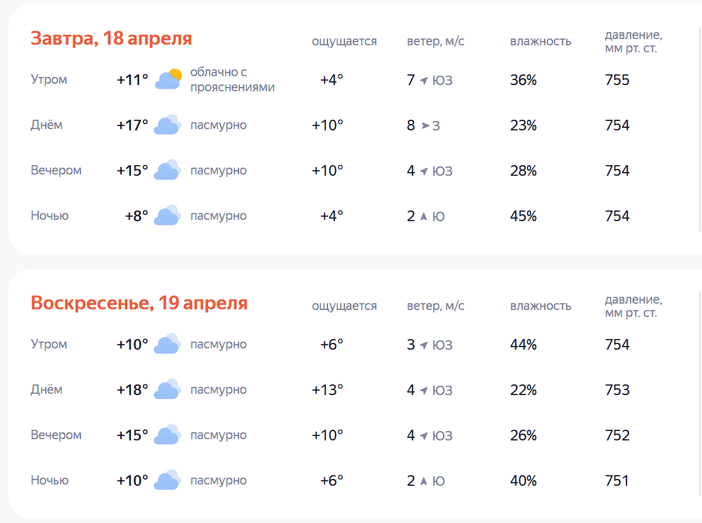Image resolution: width=702 pixels, height=523 pixels.
Task: Click the cloud icon for Sunday morning
Action: coord(168,344)
